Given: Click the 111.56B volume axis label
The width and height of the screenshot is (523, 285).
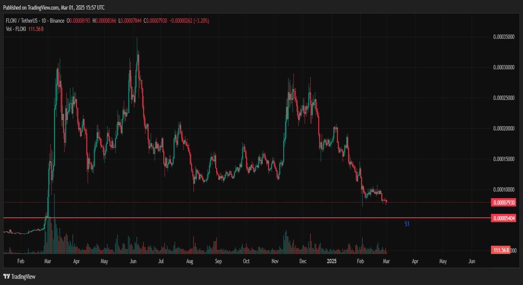Looking at the screenshot, I should coord(501,250).
